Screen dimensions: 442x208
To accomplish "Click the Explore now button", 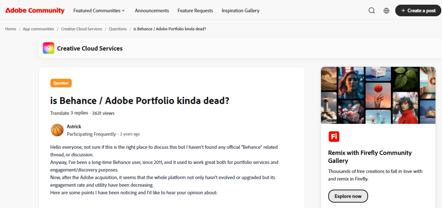I will point(348,196).
